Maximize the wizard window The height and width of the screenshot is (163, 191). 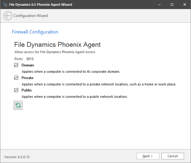[172, 5]
